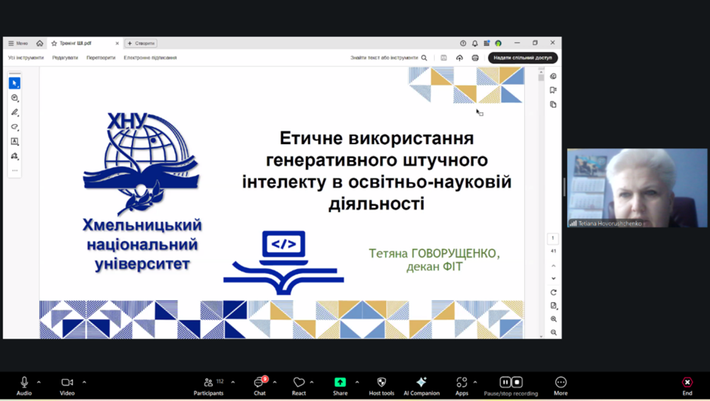Screen dimensions: 710x401
Task: Select the arrow selection tool in Acrobat
Action: [x=14, y=83]
